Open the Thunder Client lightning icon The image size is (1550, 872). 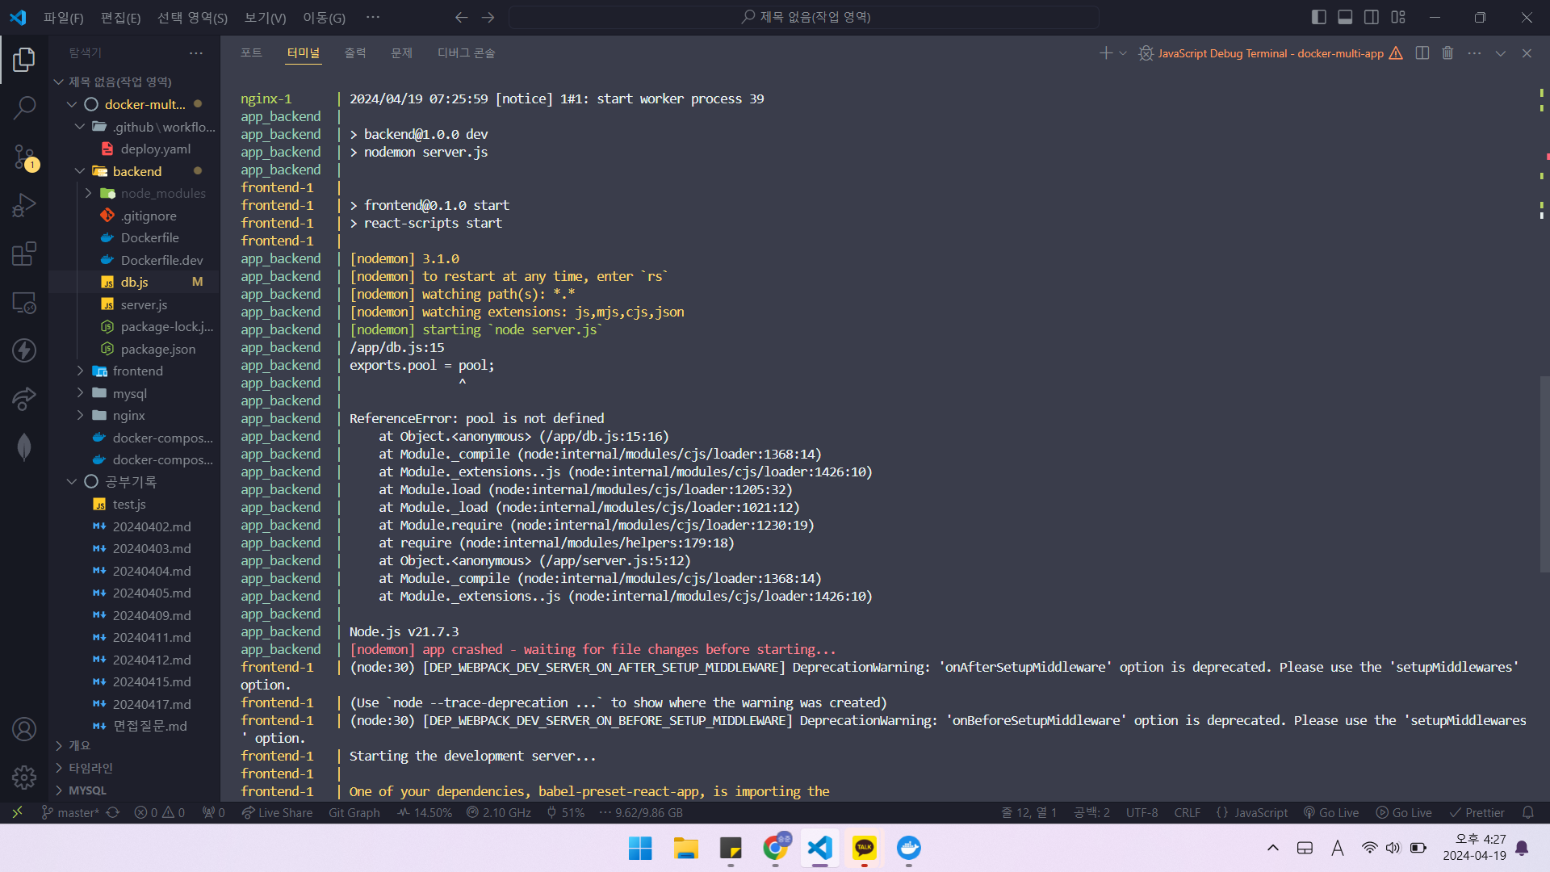click(24, 350)
